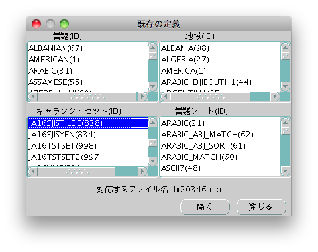The width and height of the screenshot is (318, 252).
Task: Click the language list vertical scroll thumb
Action: point(152,56)
